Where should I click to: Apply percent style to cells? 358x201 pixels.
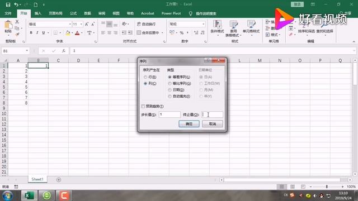click(182, 33)
